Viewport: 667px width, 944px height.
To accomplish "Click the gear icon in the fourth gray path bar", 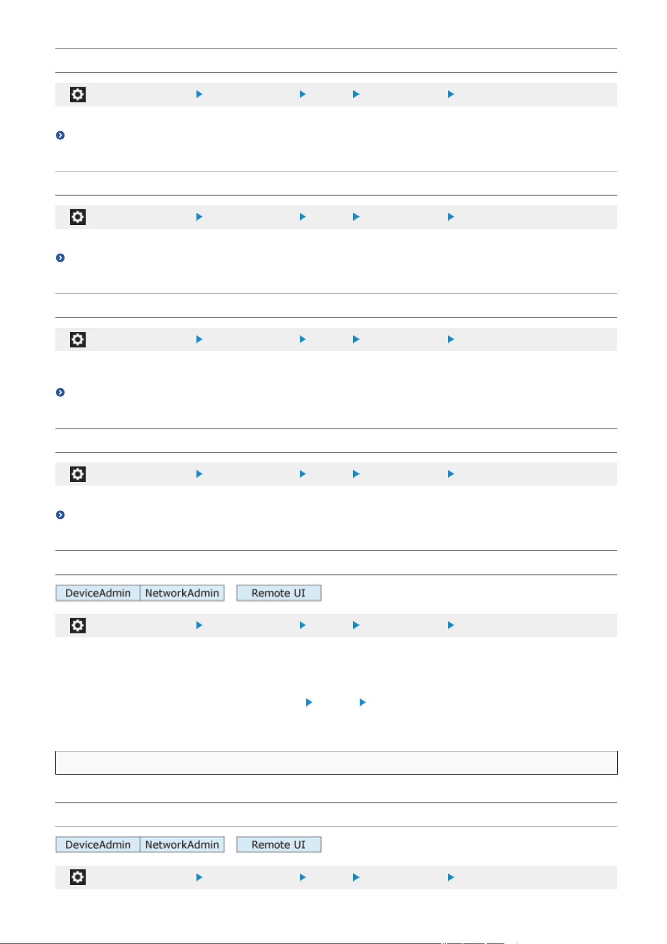I will 78,474.
